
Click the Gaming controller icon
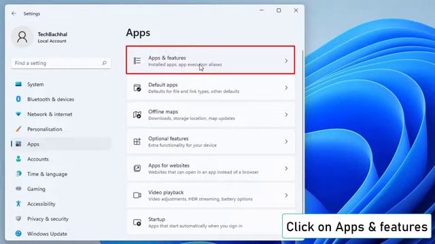[x=18, y=188]
